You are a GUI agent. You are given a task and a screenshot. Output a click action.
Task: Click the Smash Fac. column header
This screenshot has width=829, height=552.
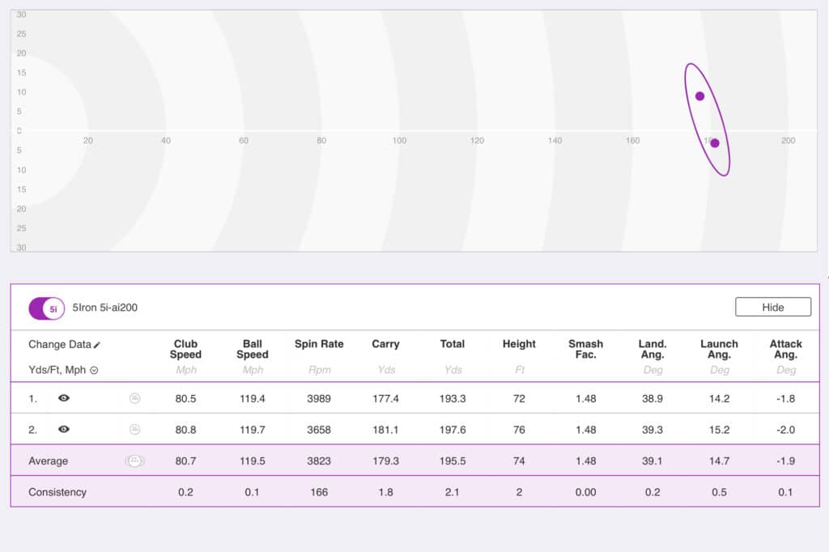(585, 349)
